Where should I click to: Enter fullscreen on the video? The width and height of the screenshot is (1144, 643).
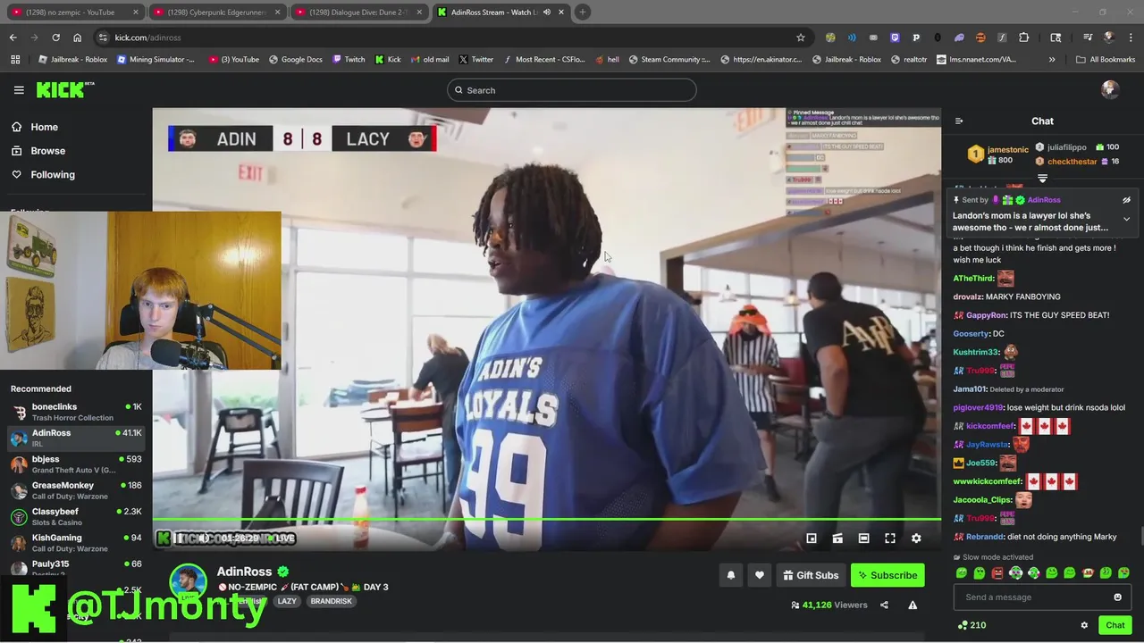[890, 539]
